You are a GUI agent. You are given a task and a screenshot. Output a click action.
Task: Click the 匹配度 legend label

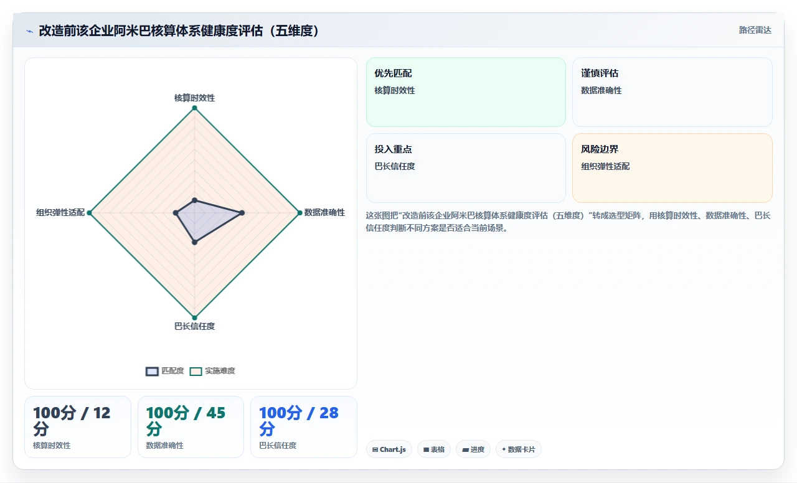(172, 371)
